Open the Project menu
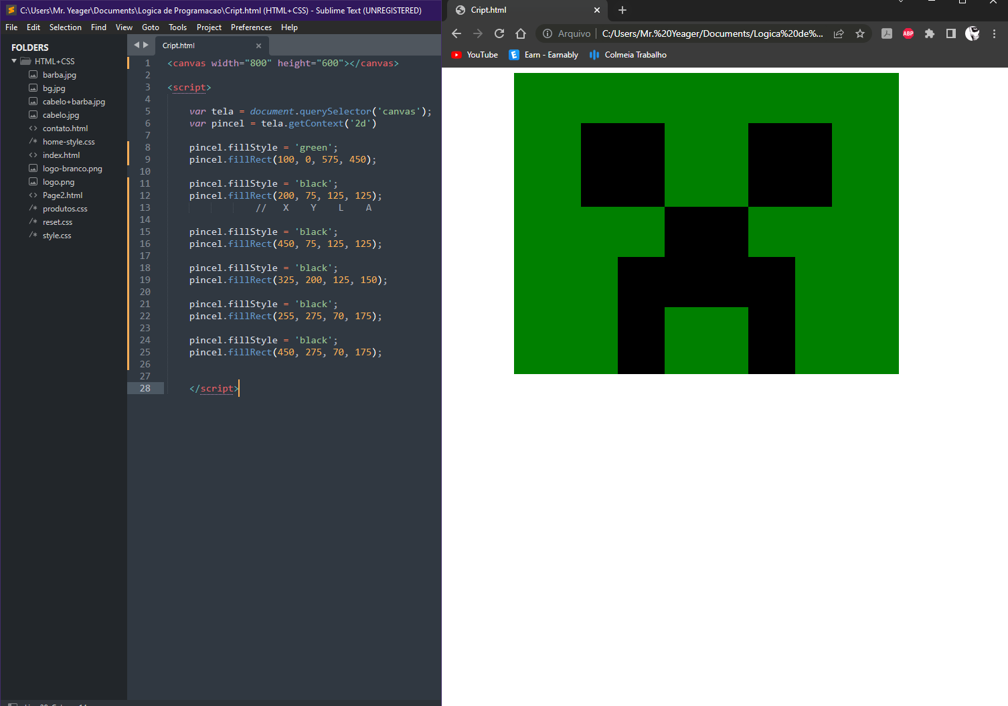 pyautogui.click(x=209, y=27)
